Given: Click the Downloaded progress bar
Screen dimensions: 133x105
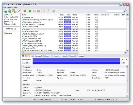Looking at the screenshot, I should 76,60.
